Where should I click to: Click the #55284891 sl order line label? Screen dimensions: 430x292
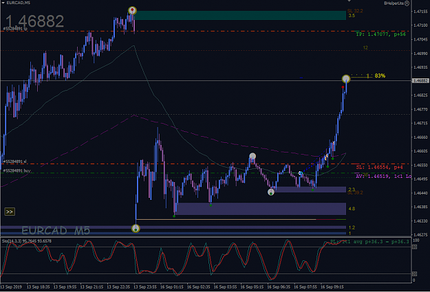tap(15, 161)
